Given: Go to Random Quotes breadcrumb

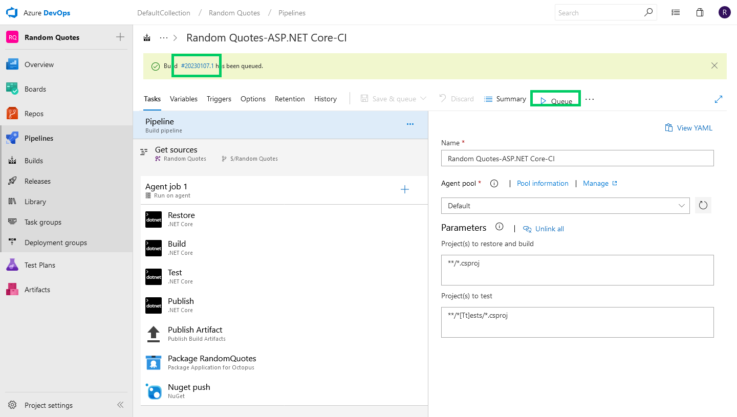Looking at the screenshot, I should (x=234, y=13).
